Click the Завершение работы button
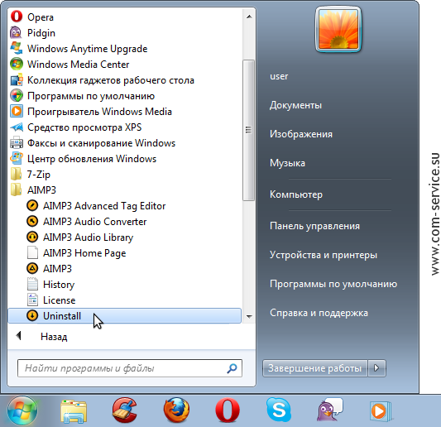The height and width of the screenshot is (427, 441). pyautogui.click(x=314, y=368)
